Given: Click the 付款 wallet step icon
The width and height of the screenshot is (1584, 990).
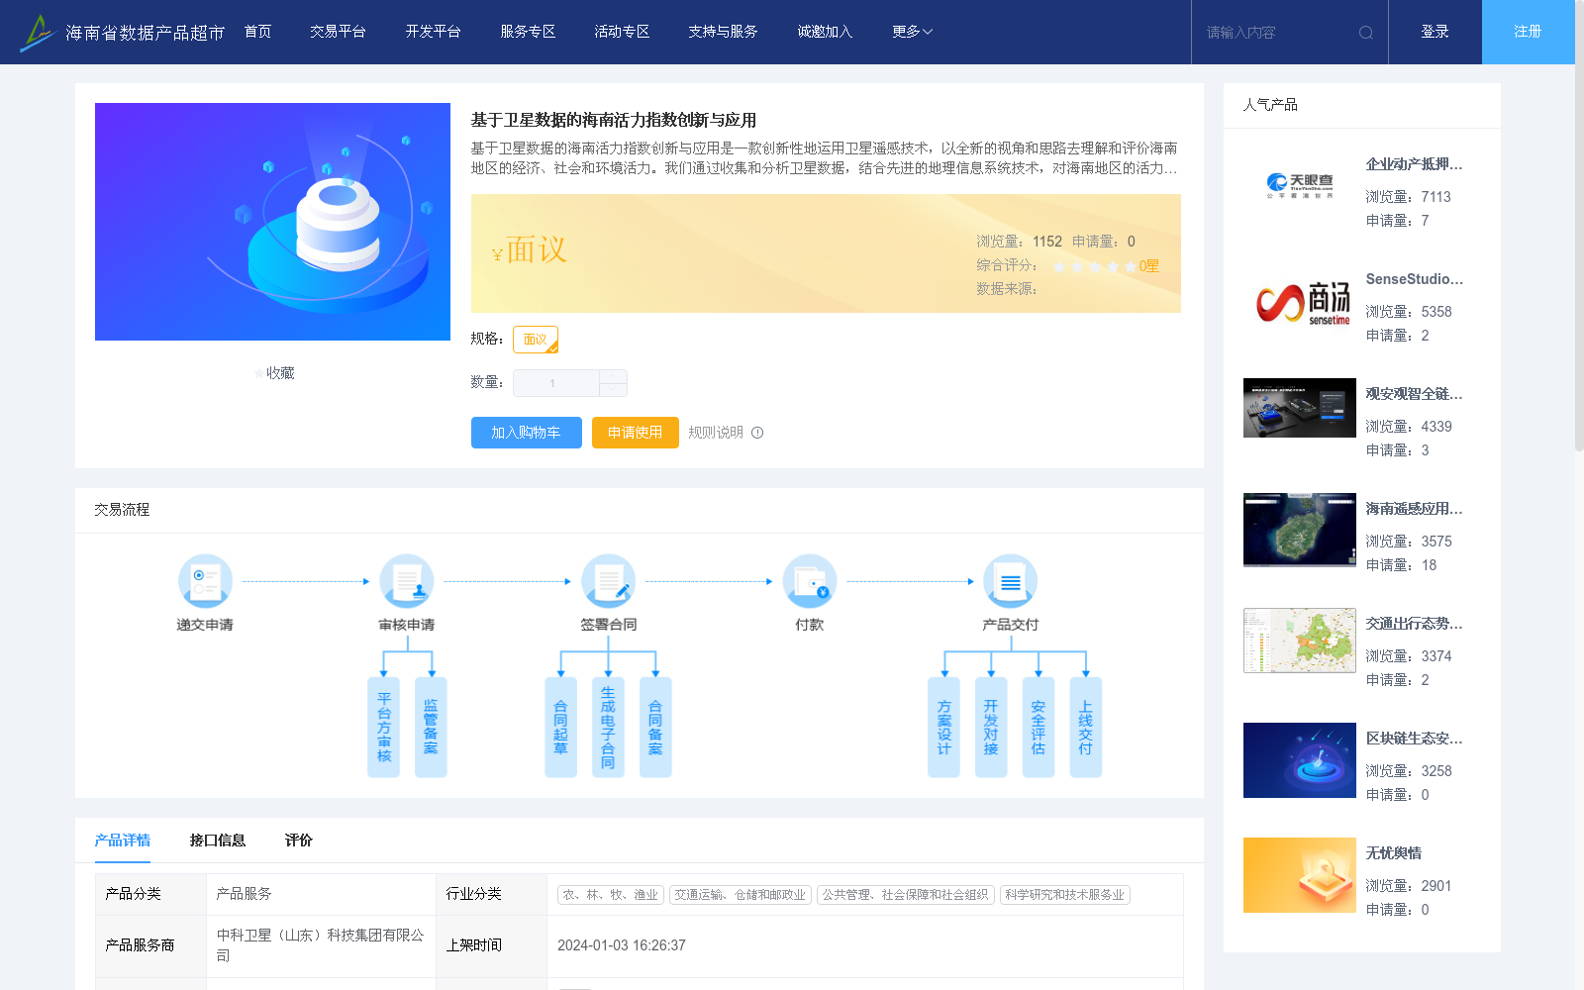Looking at the screenshot, I should (x=810, y=581).
